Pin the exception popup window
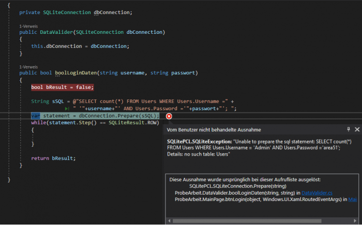The width and height of the screenshot is (362, 228). pyautogui.click(x=348, y=129)
